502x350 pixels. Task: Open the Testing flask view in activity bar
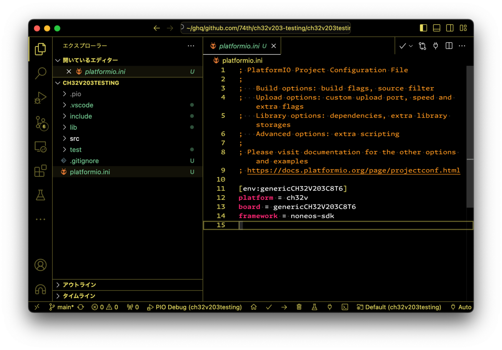point(41,195)
